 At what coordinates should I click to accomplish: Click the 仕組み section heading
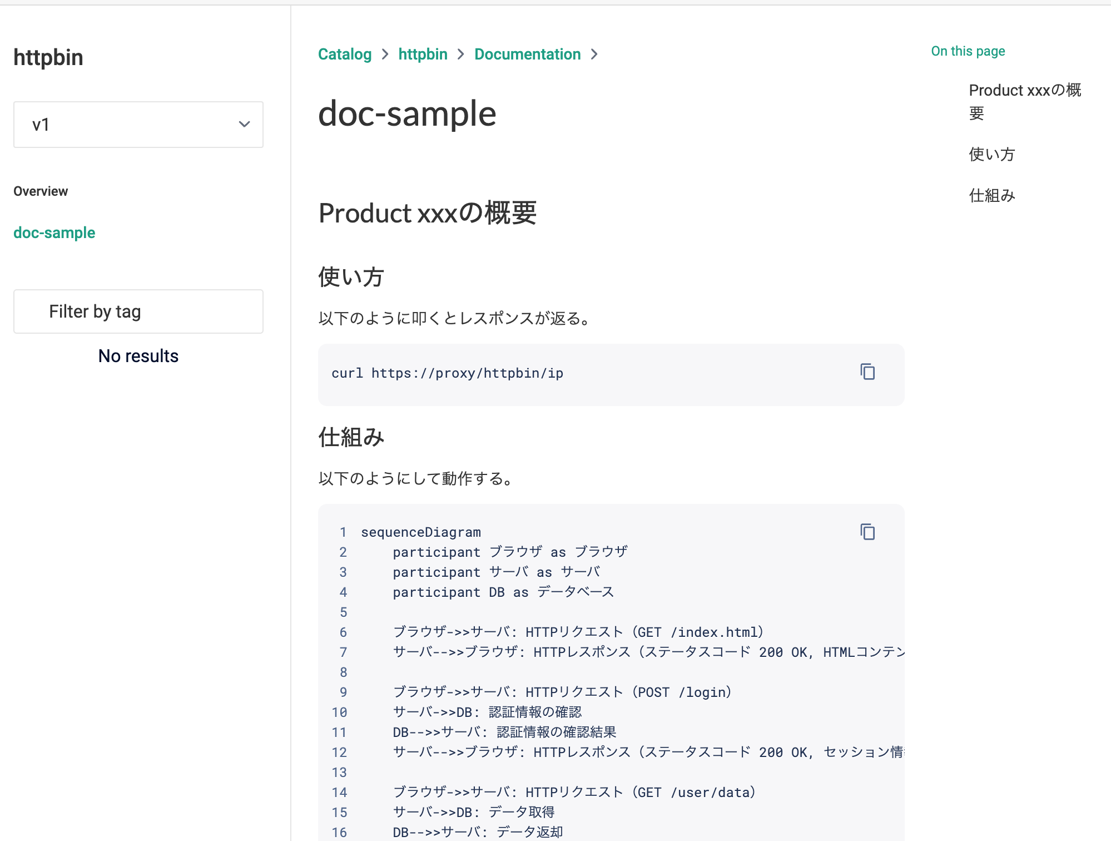351,437
